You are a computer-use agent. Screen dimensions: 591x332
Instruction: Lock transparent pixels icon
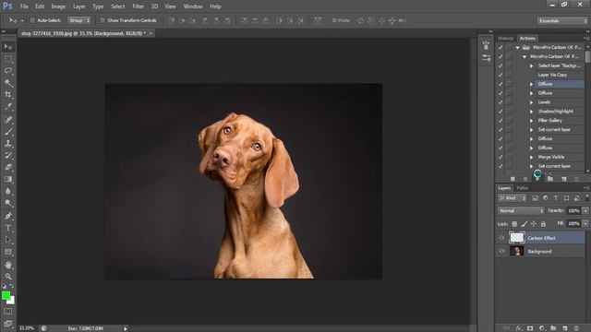pyautogui.click(x=514, y=223)
